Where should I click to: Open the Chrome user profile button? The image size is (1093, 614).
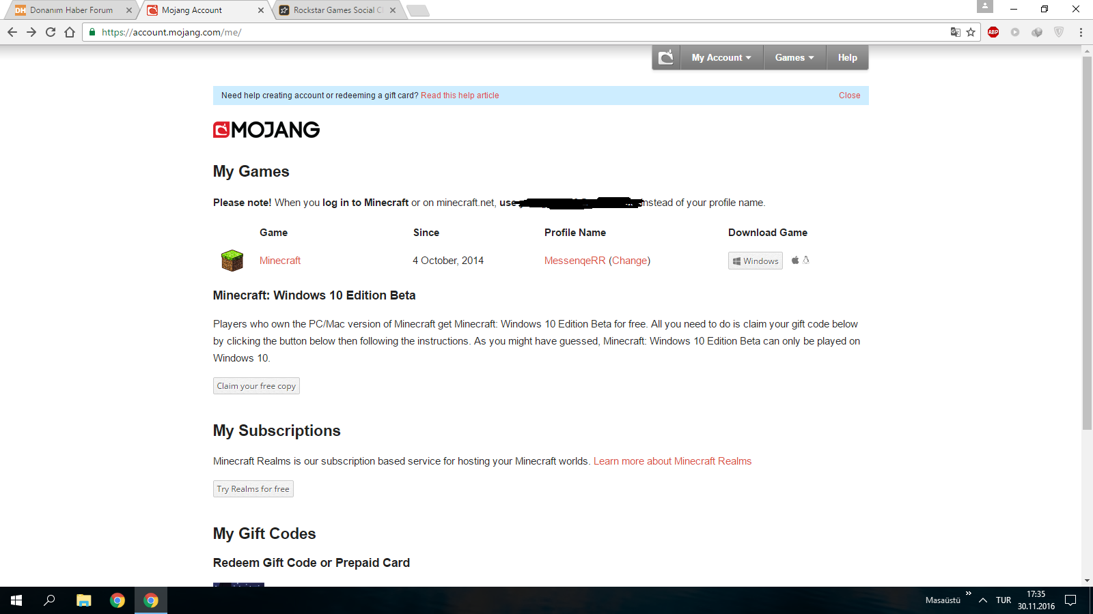pos(984,7)
